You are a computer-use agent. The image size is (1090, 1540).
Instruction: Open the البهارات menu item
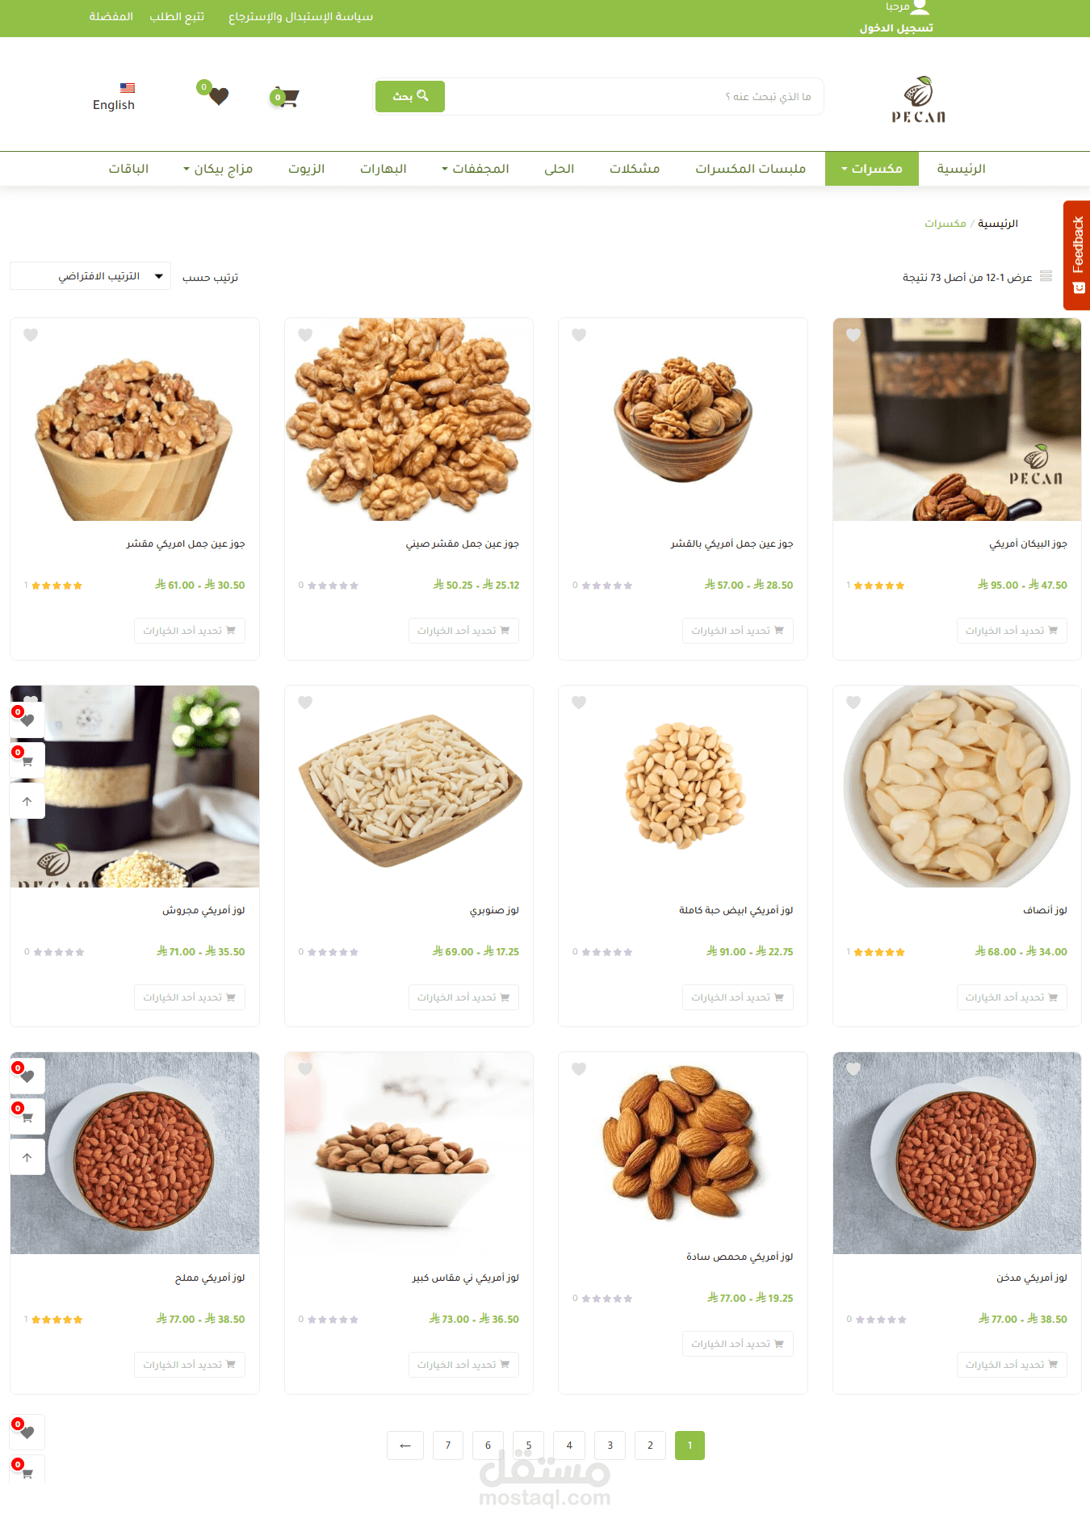click(383, 169)
